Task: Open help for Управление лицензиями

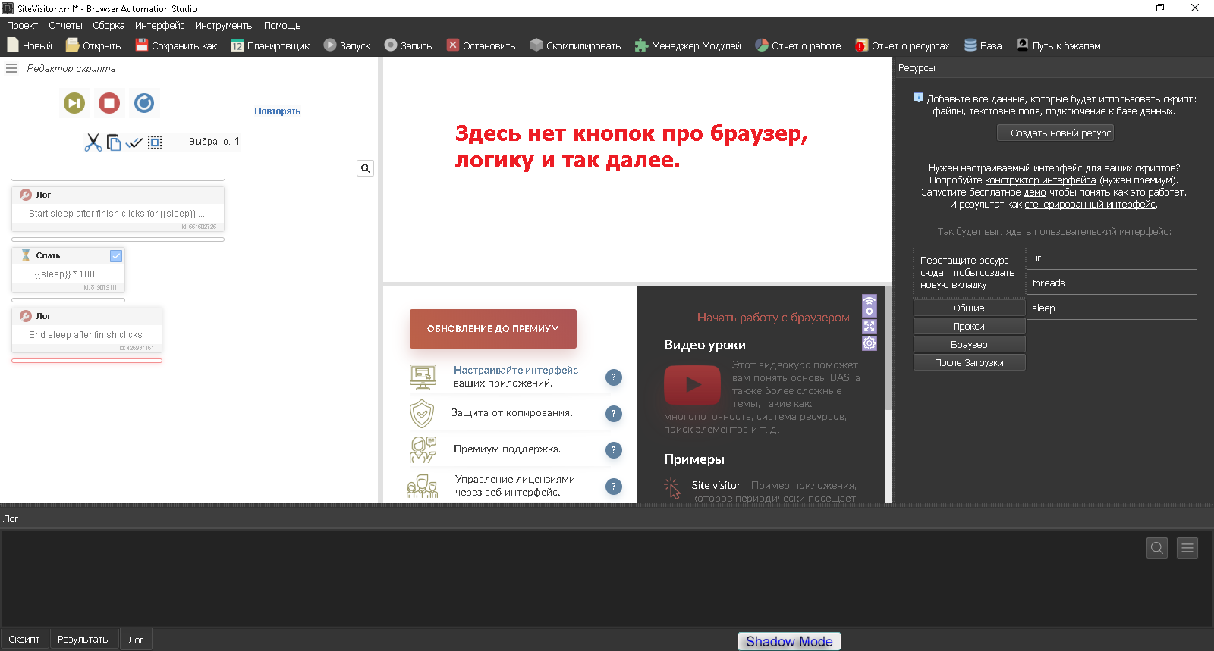Action: [x=614, y=487]
